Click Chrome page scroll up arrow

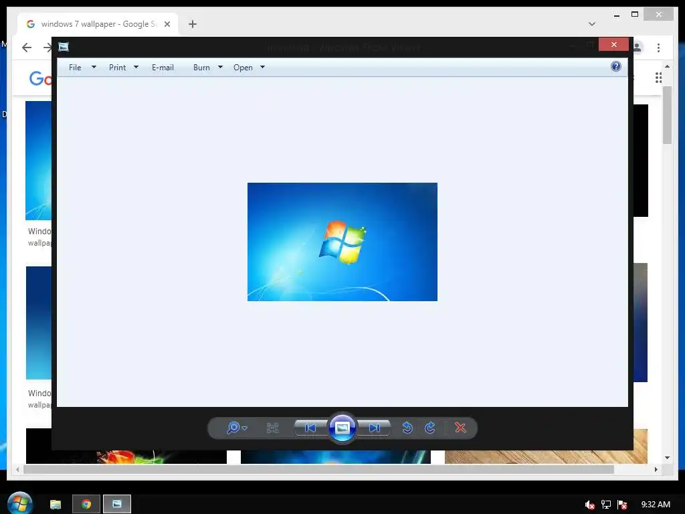click(x=667, y=66)
